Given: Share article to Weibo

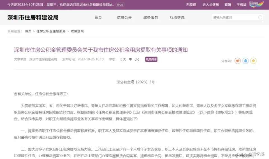Looking at the screenshot, I should [238, 61].
